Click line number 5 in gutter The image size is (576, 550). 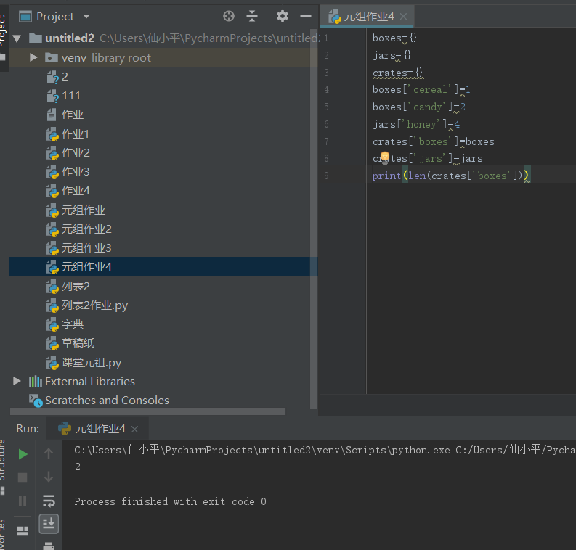[x=326, y=107]
